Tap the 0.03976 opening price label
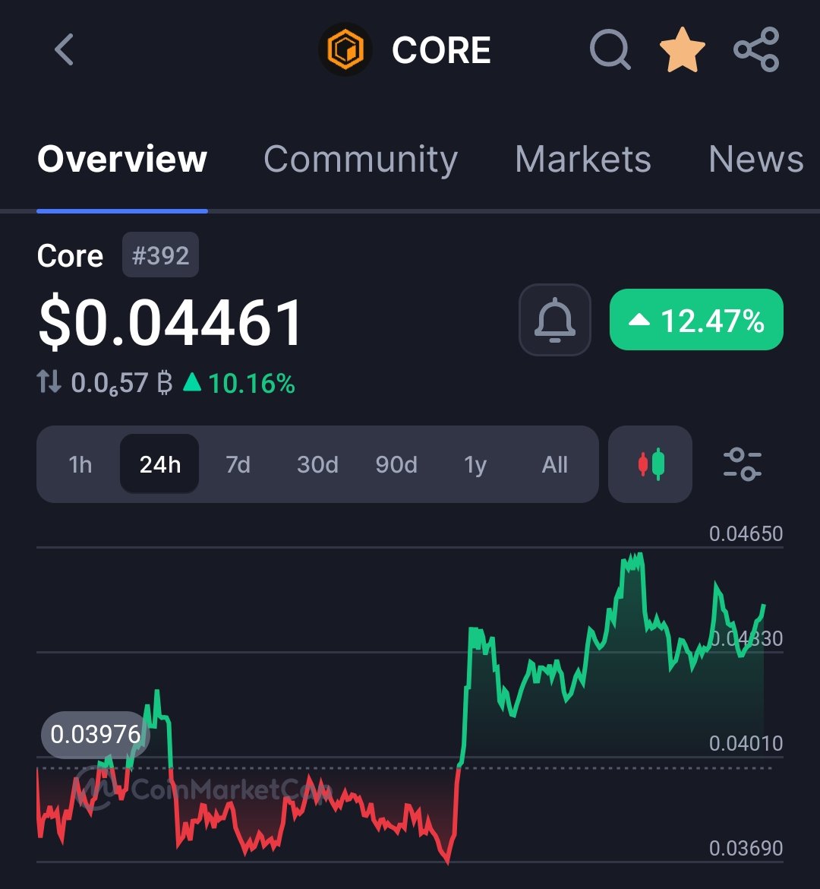 coord(95,735)
